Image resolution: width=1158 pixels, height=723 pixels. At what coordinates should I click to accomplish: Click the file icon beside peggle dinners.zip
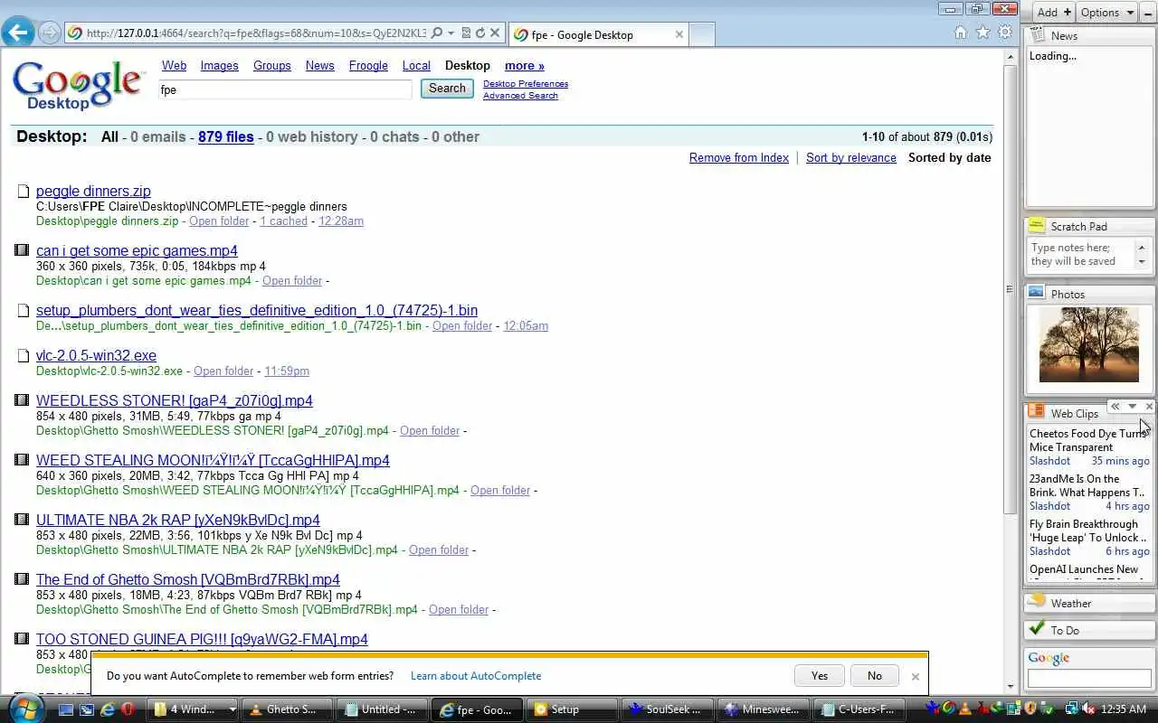tap(23, 191)
